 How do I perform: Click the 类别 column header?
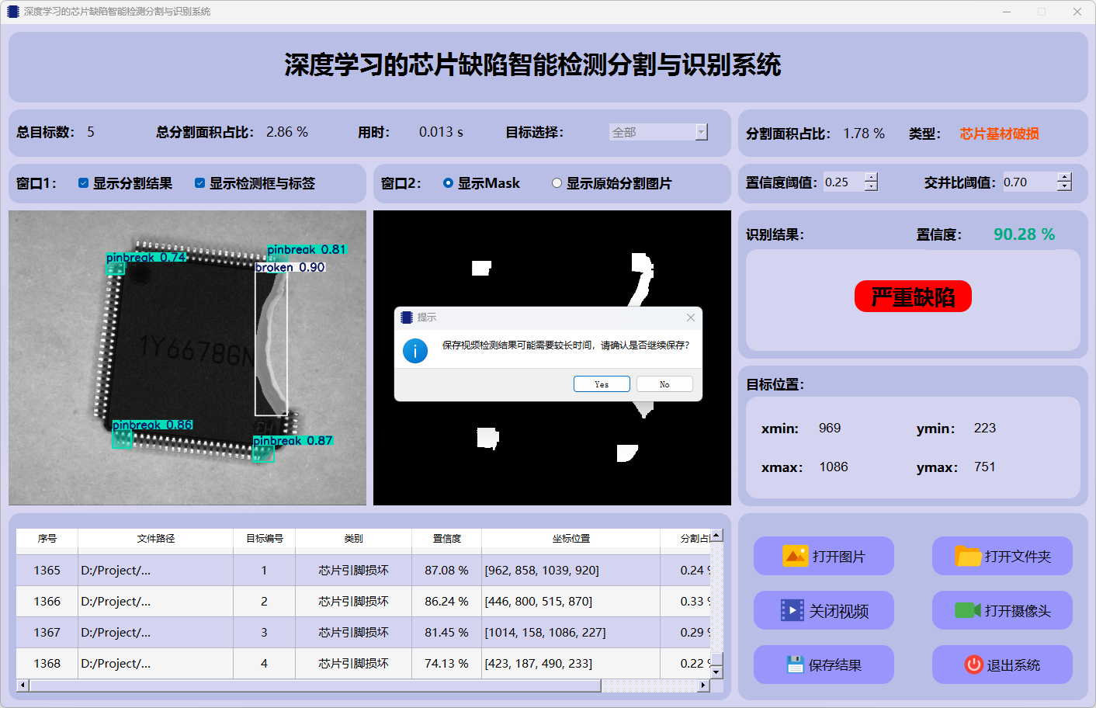353,538
